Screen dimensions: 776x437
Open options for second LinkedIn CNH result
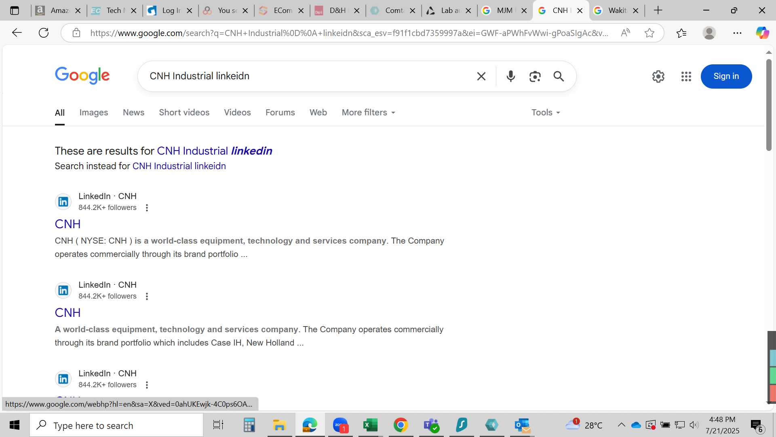point(147,296)
